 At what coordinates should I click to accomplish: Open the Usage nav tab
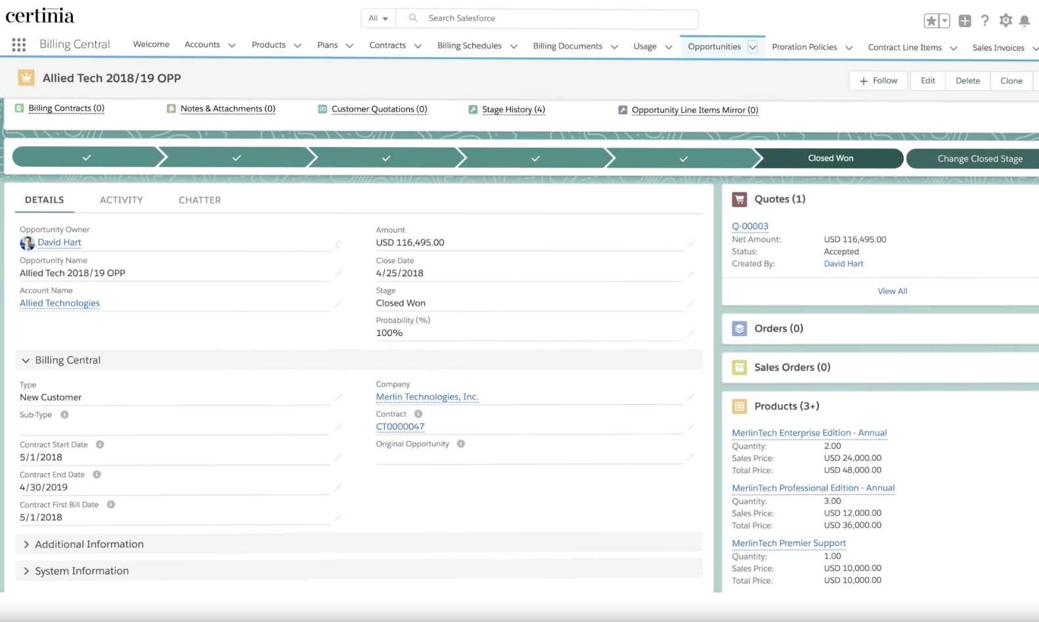(x=645, y=46)
